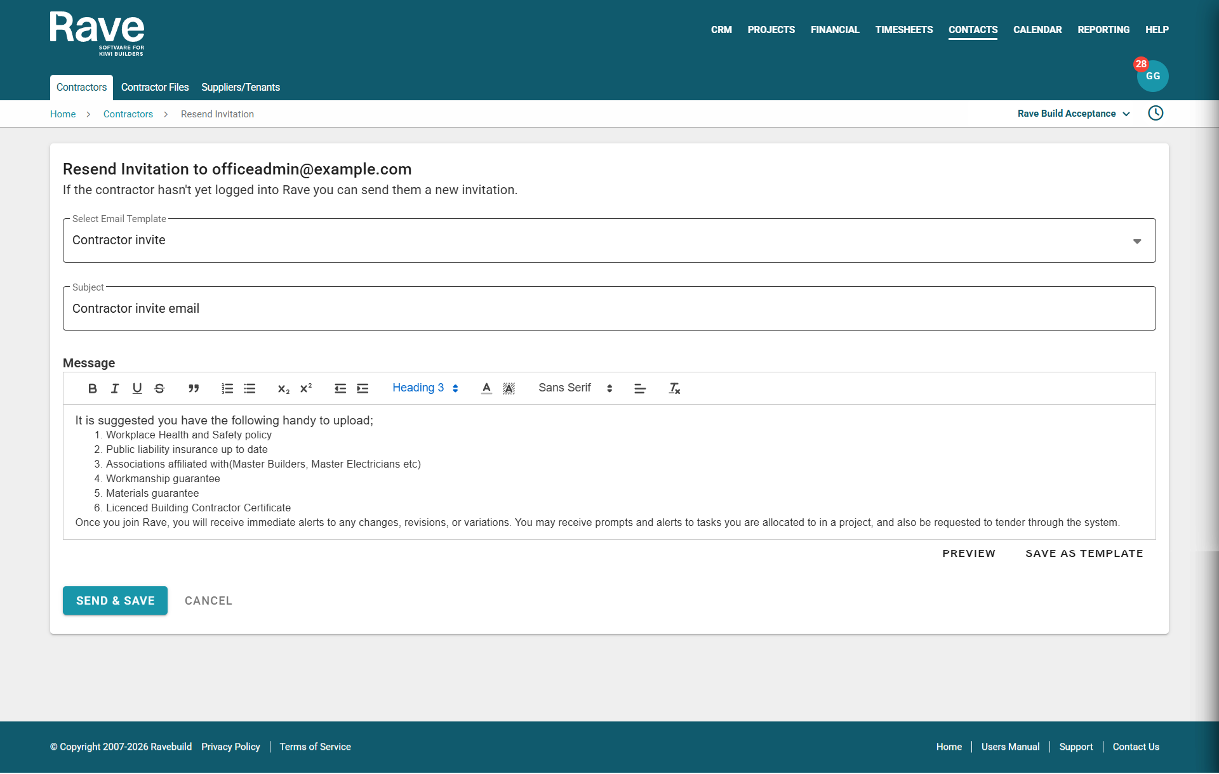Apply strikethrough formatting to text
The height and width of the screenshot is (774, 1219).
click(159, 388)
